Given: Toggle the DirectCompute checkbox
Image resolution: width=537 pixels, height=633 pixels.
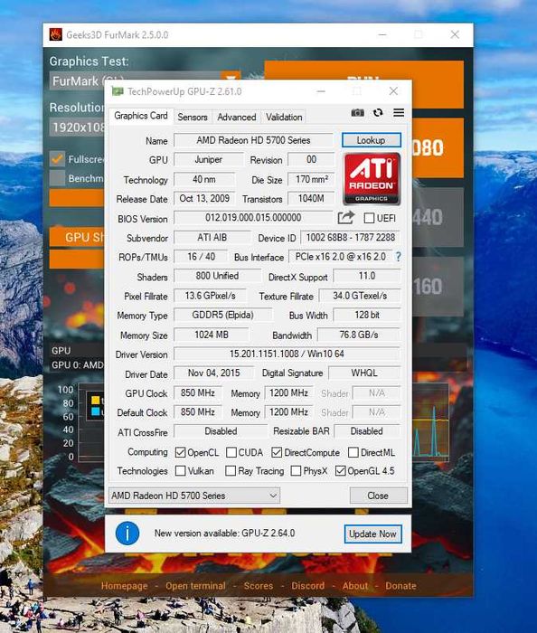Looking at the screenshot, I should (x=277, y=452).
